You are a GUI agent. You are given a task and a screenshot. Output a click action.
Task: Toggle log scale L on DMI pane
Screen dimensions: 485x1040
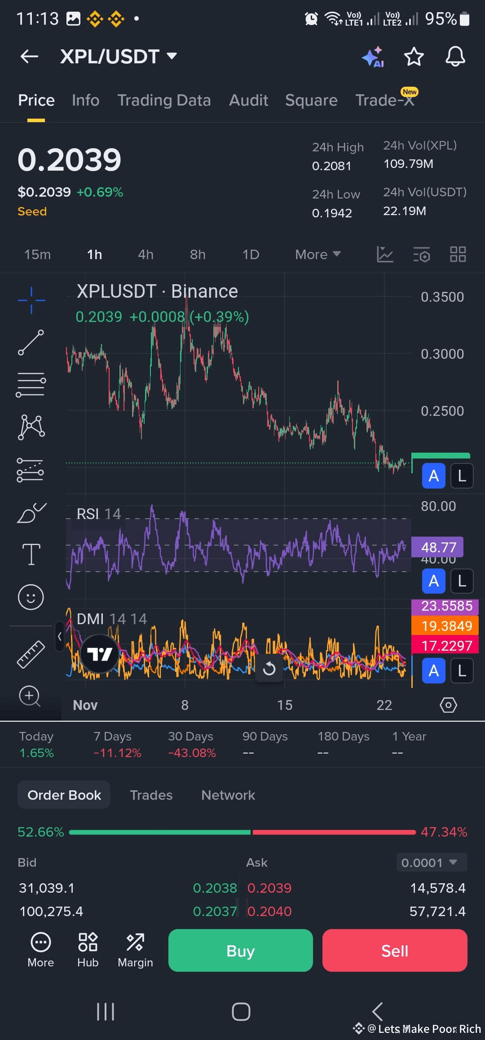tap(462, 671)
